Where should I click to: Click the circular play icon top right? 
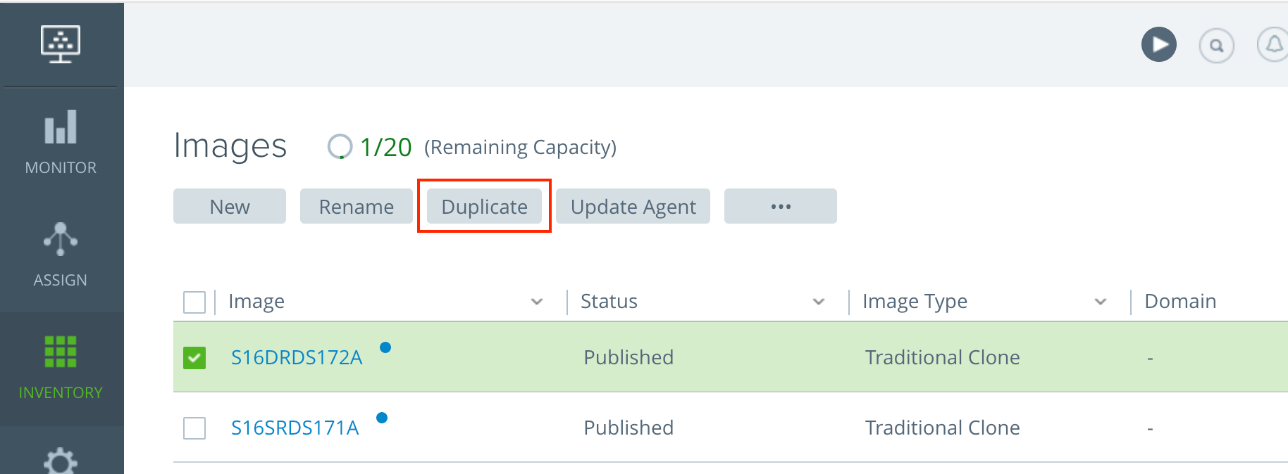tap(1158, 44)
